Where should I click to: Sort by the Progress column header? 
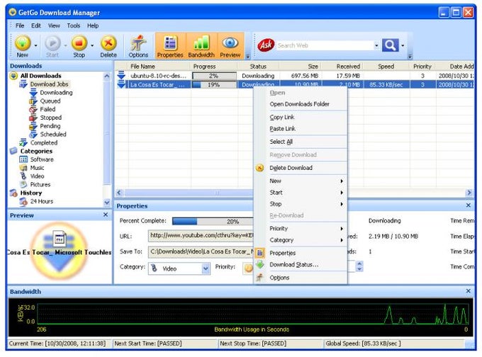click(x=214, y=67)
